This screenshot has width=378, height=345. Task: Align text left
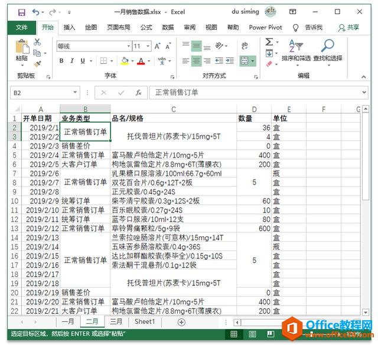pyautogui.click(x=185, y=61)
